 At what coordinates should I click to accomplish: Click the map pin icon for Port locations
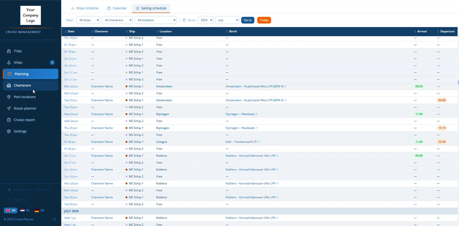[x=9, y=97]
